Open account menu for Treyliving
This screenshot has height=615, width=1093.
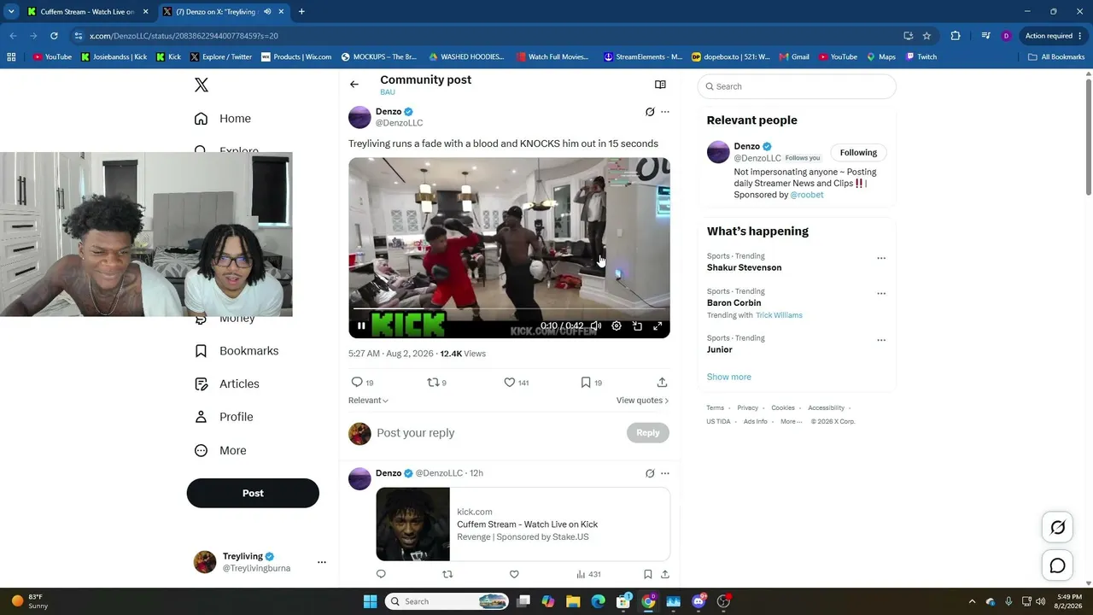(x=322, y=562)
